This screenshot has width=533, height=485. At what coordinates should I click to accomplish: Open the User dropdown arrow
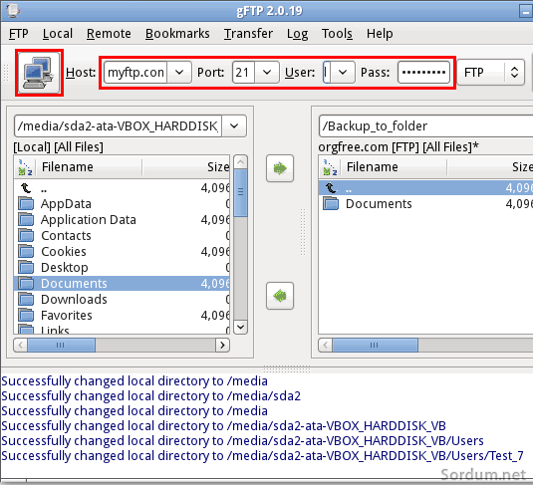343,72
